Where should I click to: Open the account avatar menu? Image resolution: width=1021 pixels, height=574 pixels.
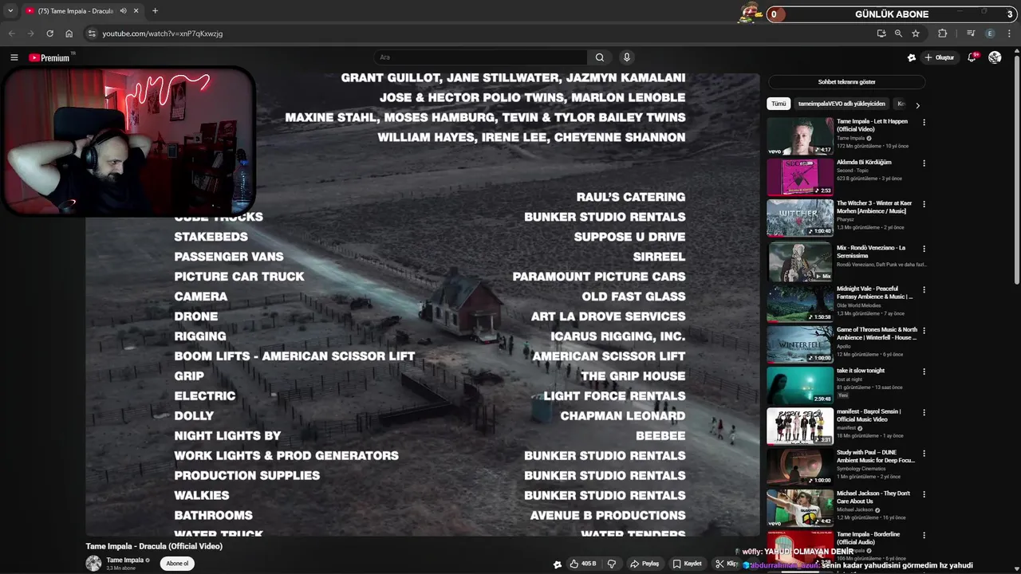tap(995, 57)
